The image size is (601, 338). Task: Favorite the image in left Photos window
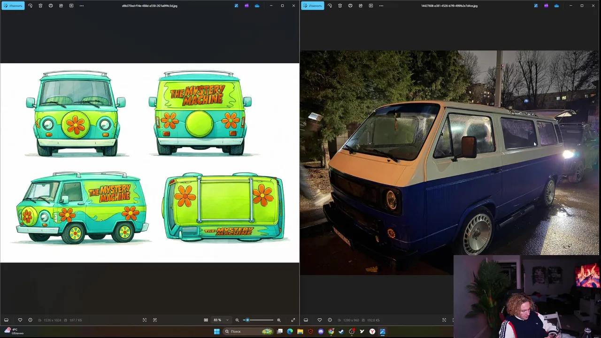point(20,320)
